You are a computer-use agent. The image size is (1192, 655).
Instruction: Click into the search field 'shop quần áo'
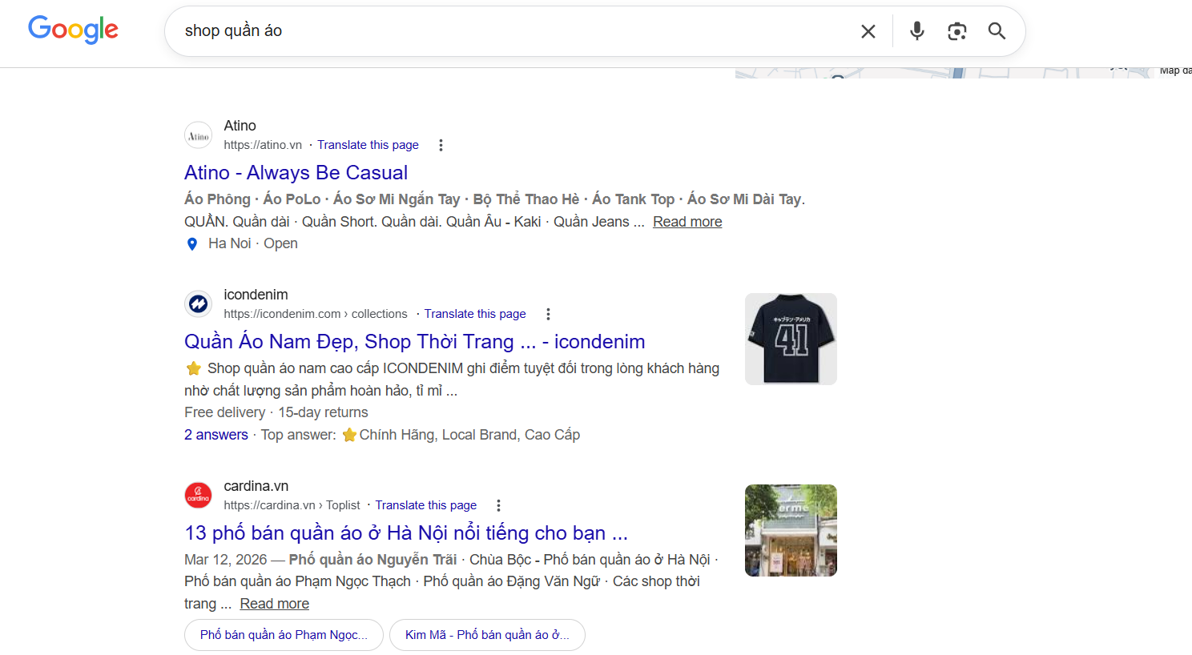(513, 31)
